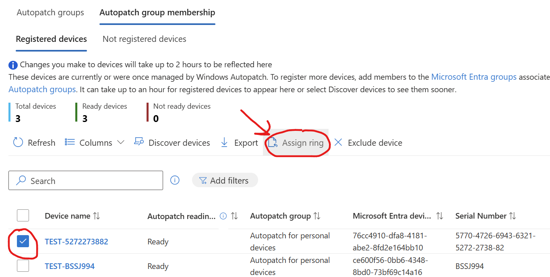Click the Export download arrow icon
Screen dimensions: 550x277
[x=225, y=143]
